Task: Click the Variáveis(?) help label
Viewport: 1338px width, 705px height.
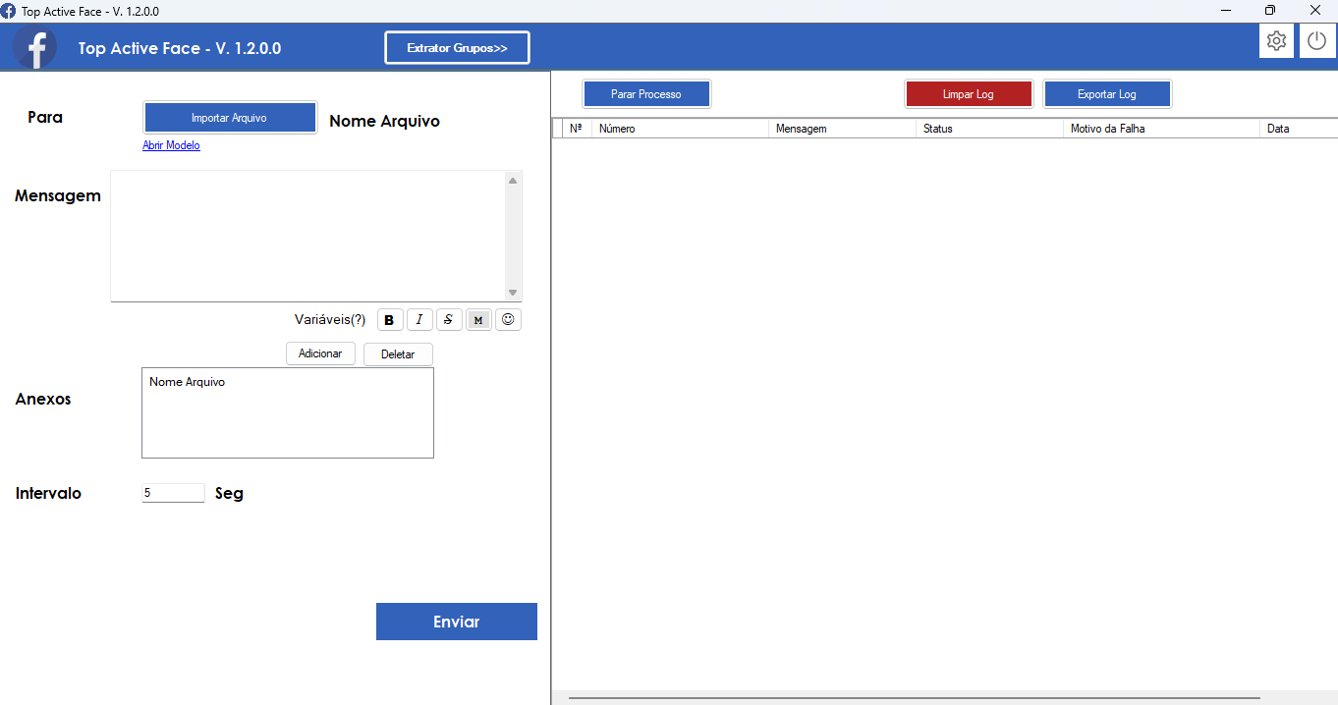Action: pos(330,319)
